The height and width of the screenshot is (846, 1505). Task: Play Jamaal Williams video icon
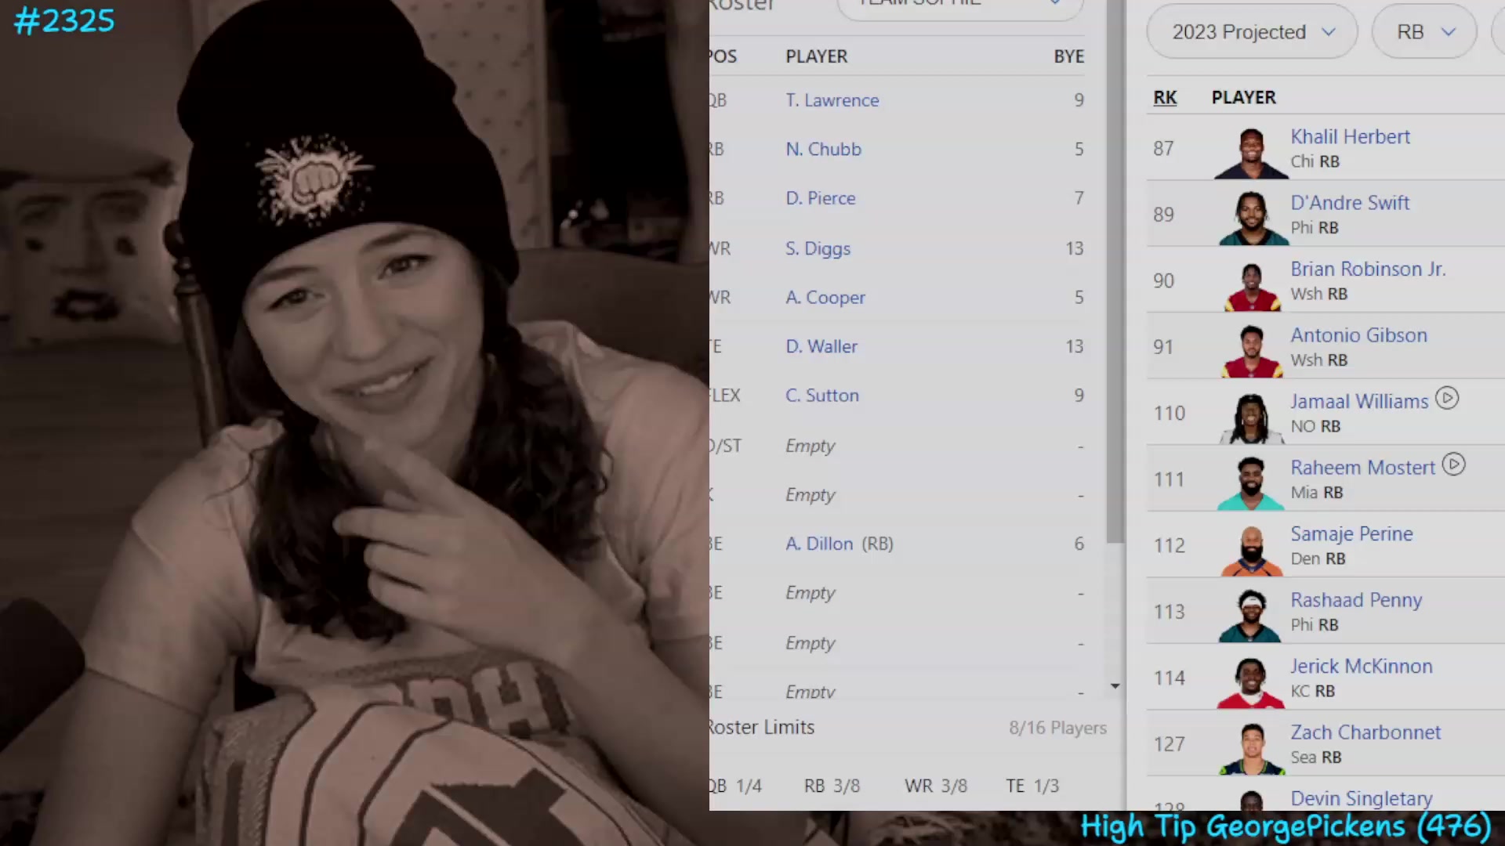coord(1447,399)
